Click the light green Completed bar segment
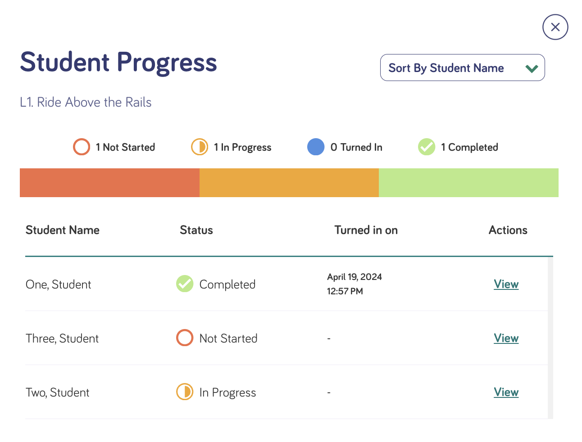 pyautogui.click(x=468, y=183)
